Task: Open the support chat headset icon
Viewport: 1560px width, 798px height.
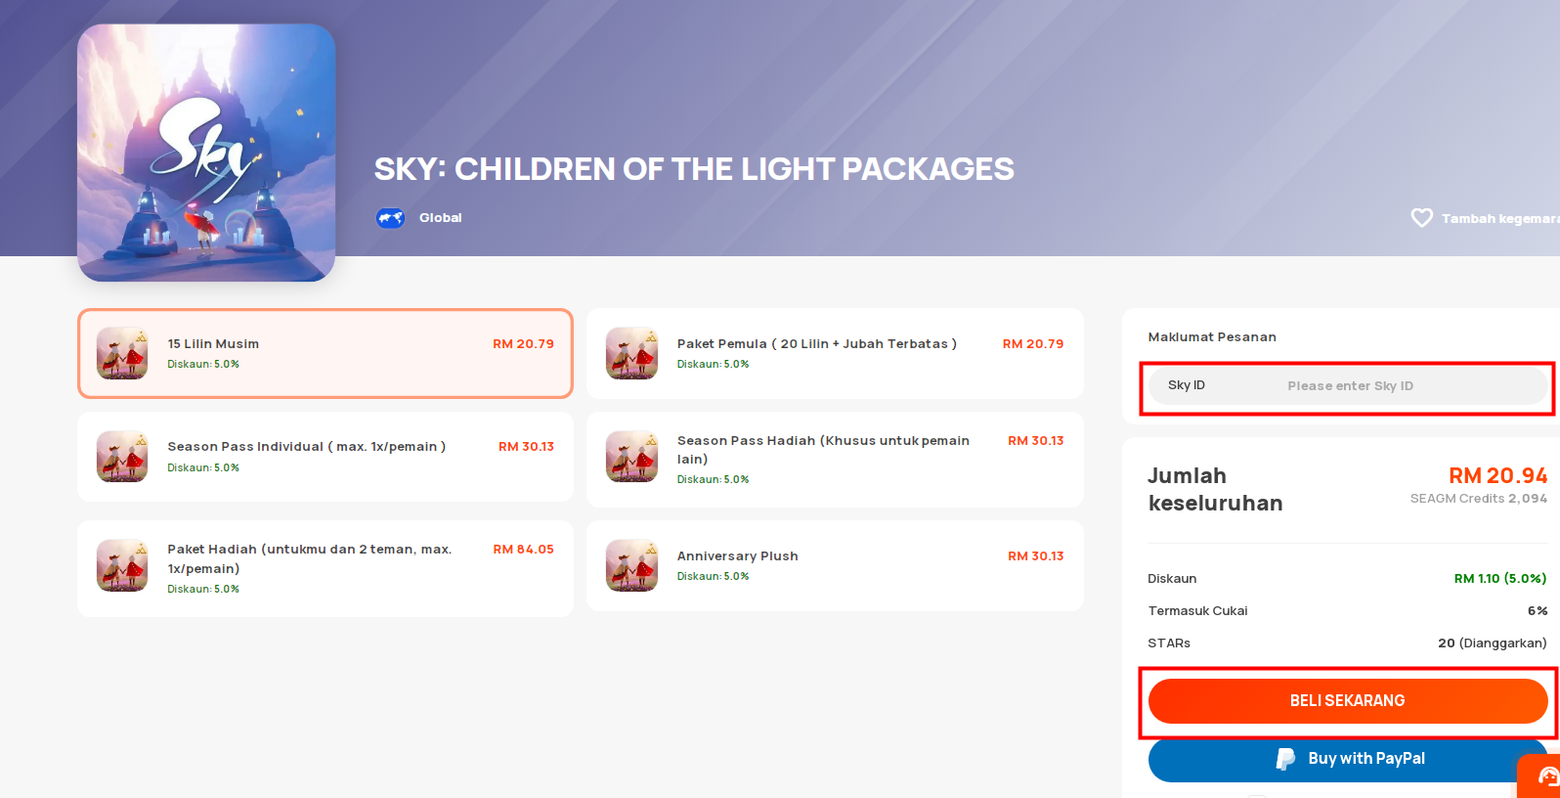Action: (x=1548, y=776)
